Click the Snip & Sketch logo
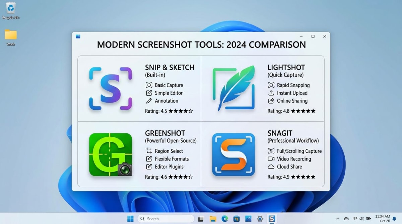This screenshot has height=224, width=402. pos(111,88)
